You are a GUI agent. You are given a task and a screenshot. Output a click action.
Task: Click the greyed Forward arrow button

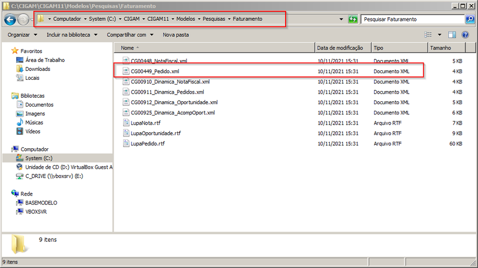coord(23,20)
